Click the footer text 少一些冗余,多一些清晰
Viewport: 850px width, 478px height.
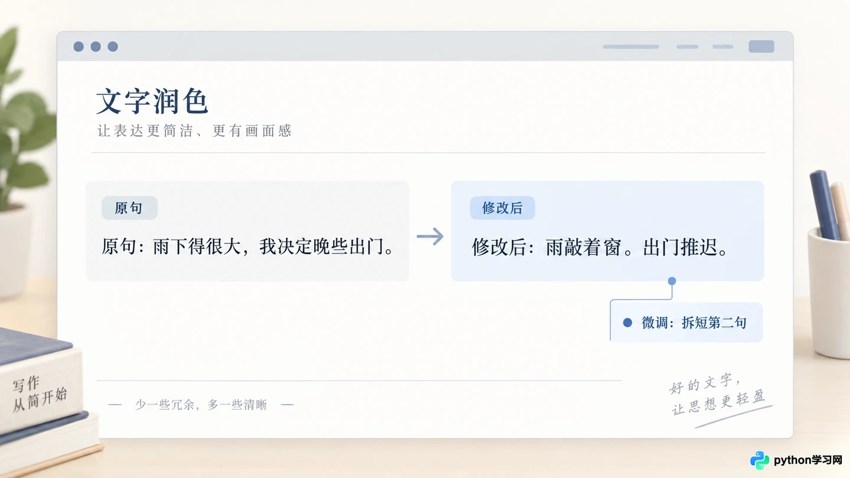click(201, 405)
